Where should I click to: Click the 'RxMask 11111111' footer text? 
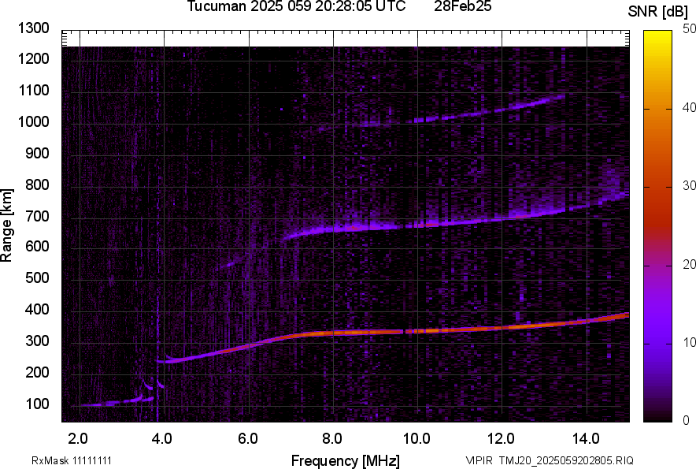tap(72, 460)
